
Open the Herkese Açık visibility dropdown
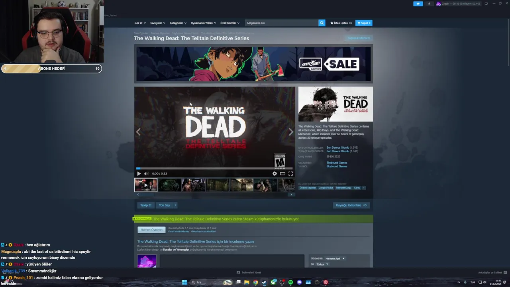pos(335,258)
